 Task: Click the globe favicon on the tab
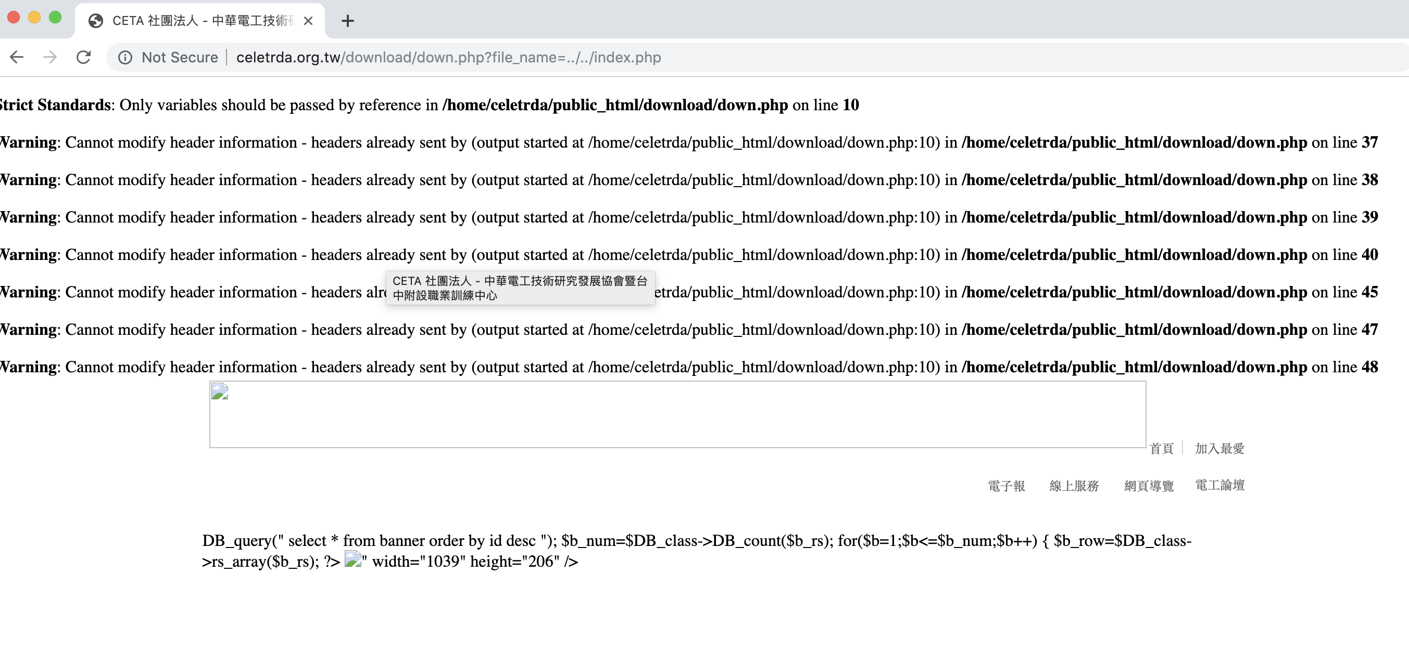tap(96, 21)
